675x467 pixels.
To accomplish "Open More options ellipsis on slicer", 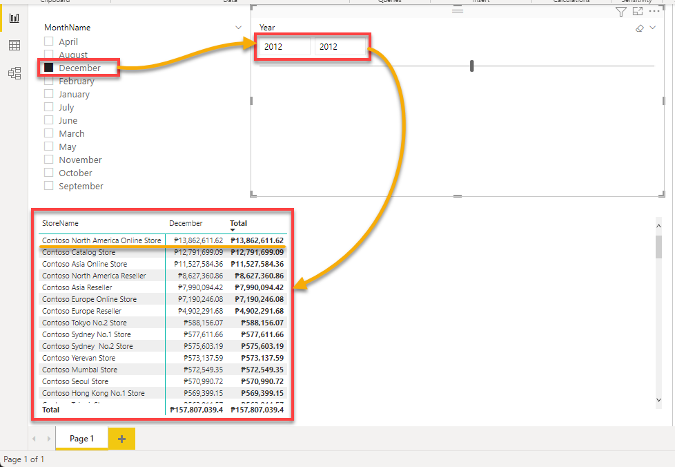I will pos(654,12).
